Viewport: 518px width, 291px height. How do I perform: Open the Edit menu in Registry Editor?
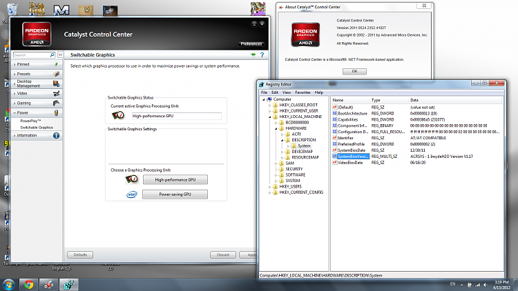tap(274, 92)
